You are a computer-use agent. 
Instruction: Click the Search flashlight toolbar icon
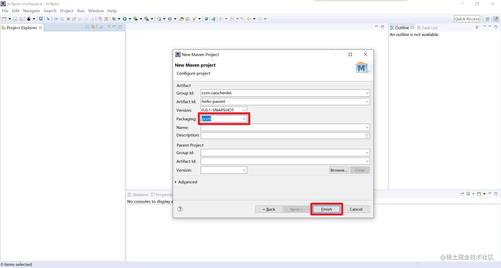point(194,19)
